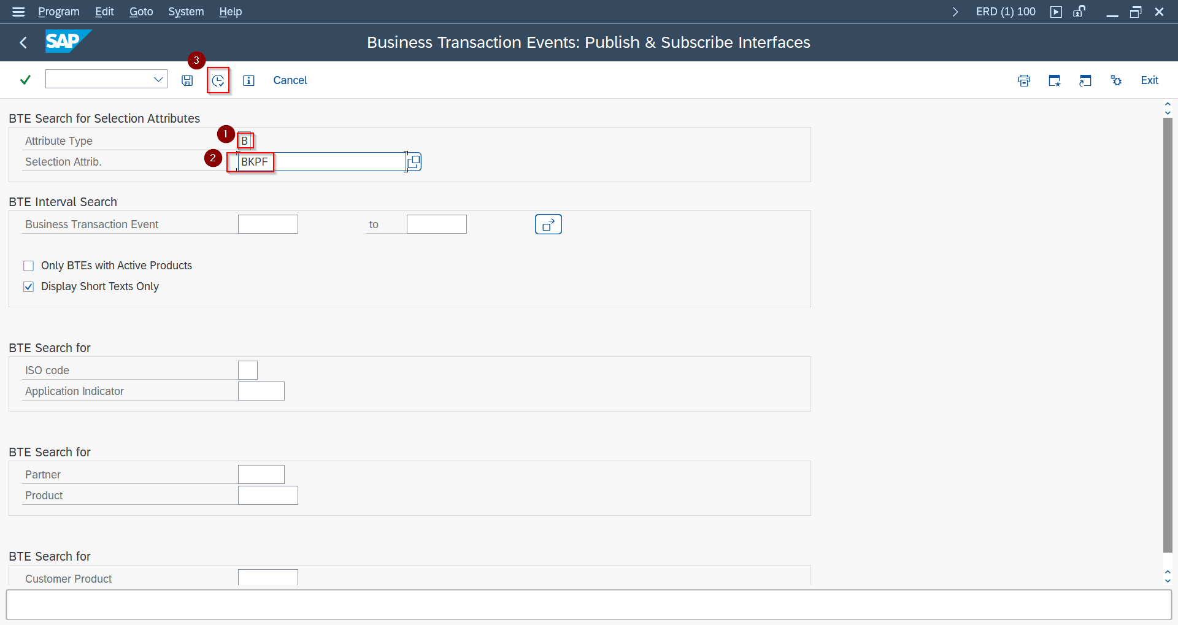The height and width of the screenshot is (625, 1178).
Task: Open the System menu
Action: [x=186, y=12]
